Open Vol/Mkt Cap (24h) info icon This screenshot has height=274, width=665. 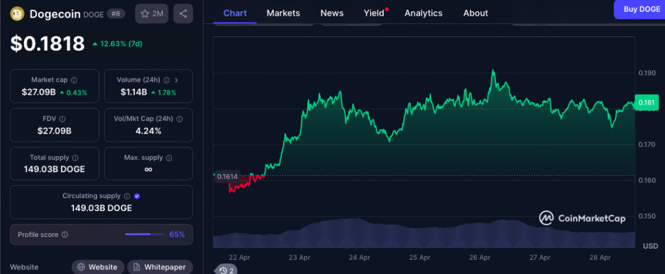(x=179, y=119)
